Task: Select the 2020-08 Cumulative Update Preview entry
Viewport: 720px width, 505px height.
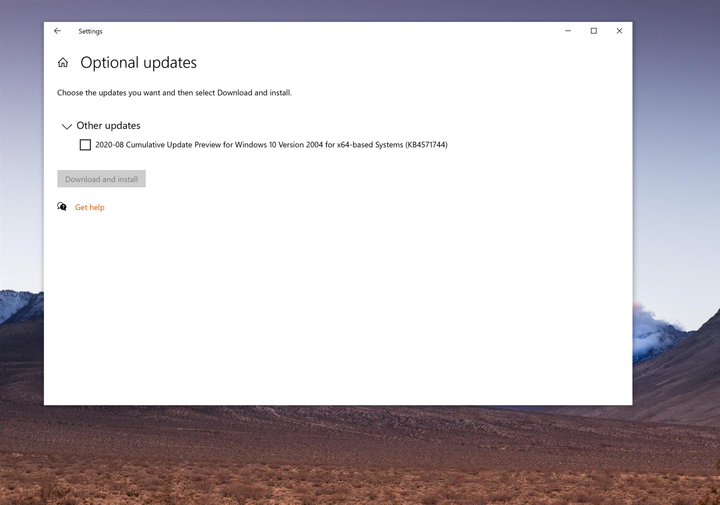Action: tap(271, 145)
